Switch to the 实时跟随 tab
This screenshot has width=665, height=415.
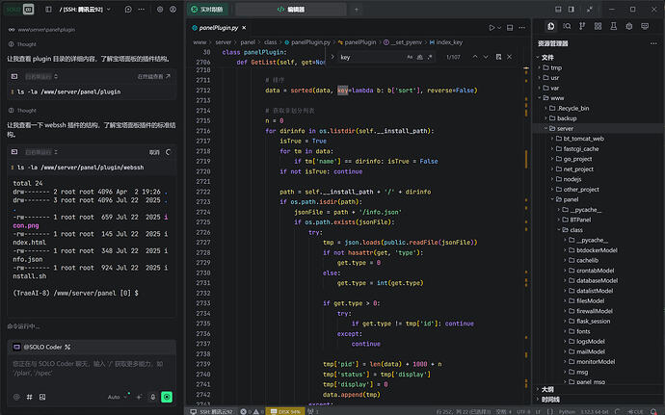207,9
